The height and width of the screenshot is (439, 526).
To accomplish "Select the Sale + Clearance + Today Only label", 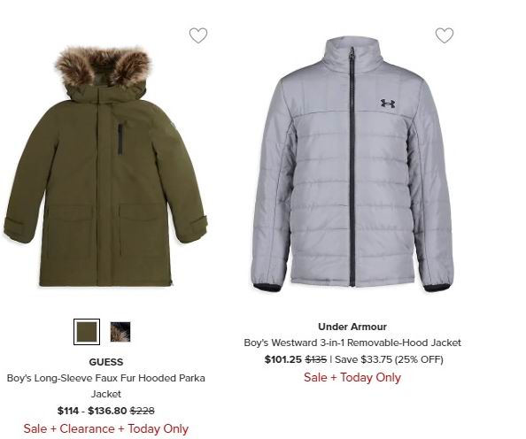I will (x=106, y=428).
